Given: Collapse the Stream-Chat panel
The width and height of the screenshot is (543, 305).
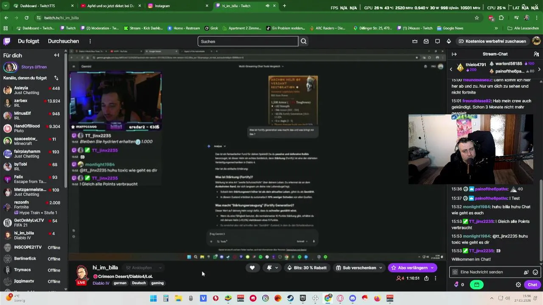Looking at the screenshot, I should click(x=454, y=54).
